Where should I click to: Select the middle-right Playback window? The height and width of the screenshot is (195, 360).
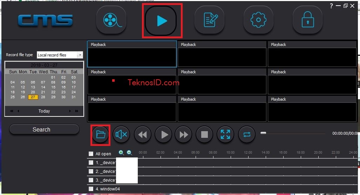click(312, 81)
